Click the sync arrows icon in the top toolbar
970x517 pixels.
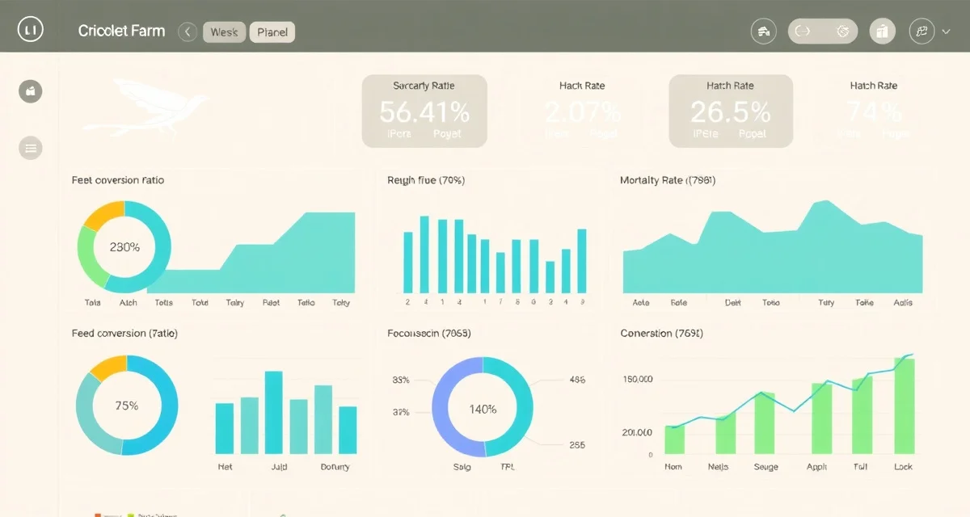pos(804,30)
